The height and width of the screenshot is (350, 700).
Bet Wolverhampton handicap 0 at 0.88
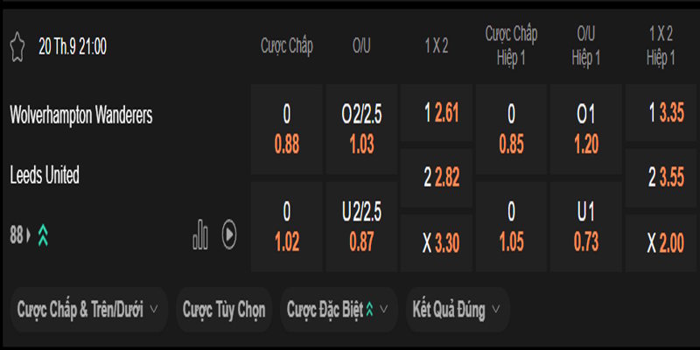pos(287,129)
